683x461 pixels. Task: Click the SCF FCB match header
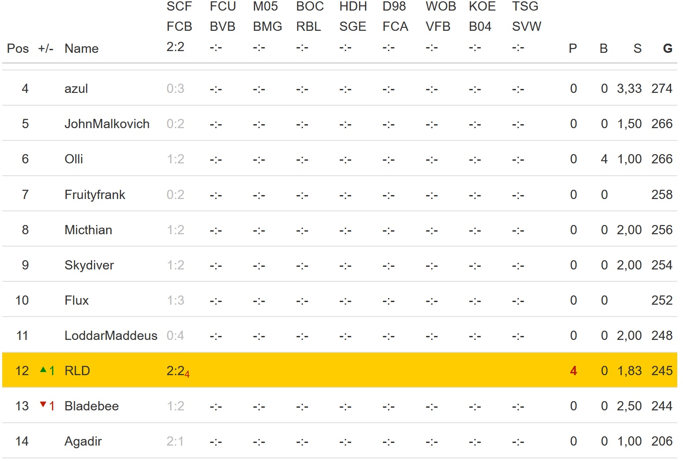pos(179,16)
